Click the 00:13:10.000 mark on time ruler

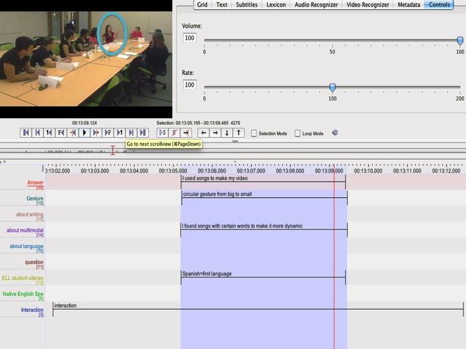pyautogui.click(x=368, y=171)
